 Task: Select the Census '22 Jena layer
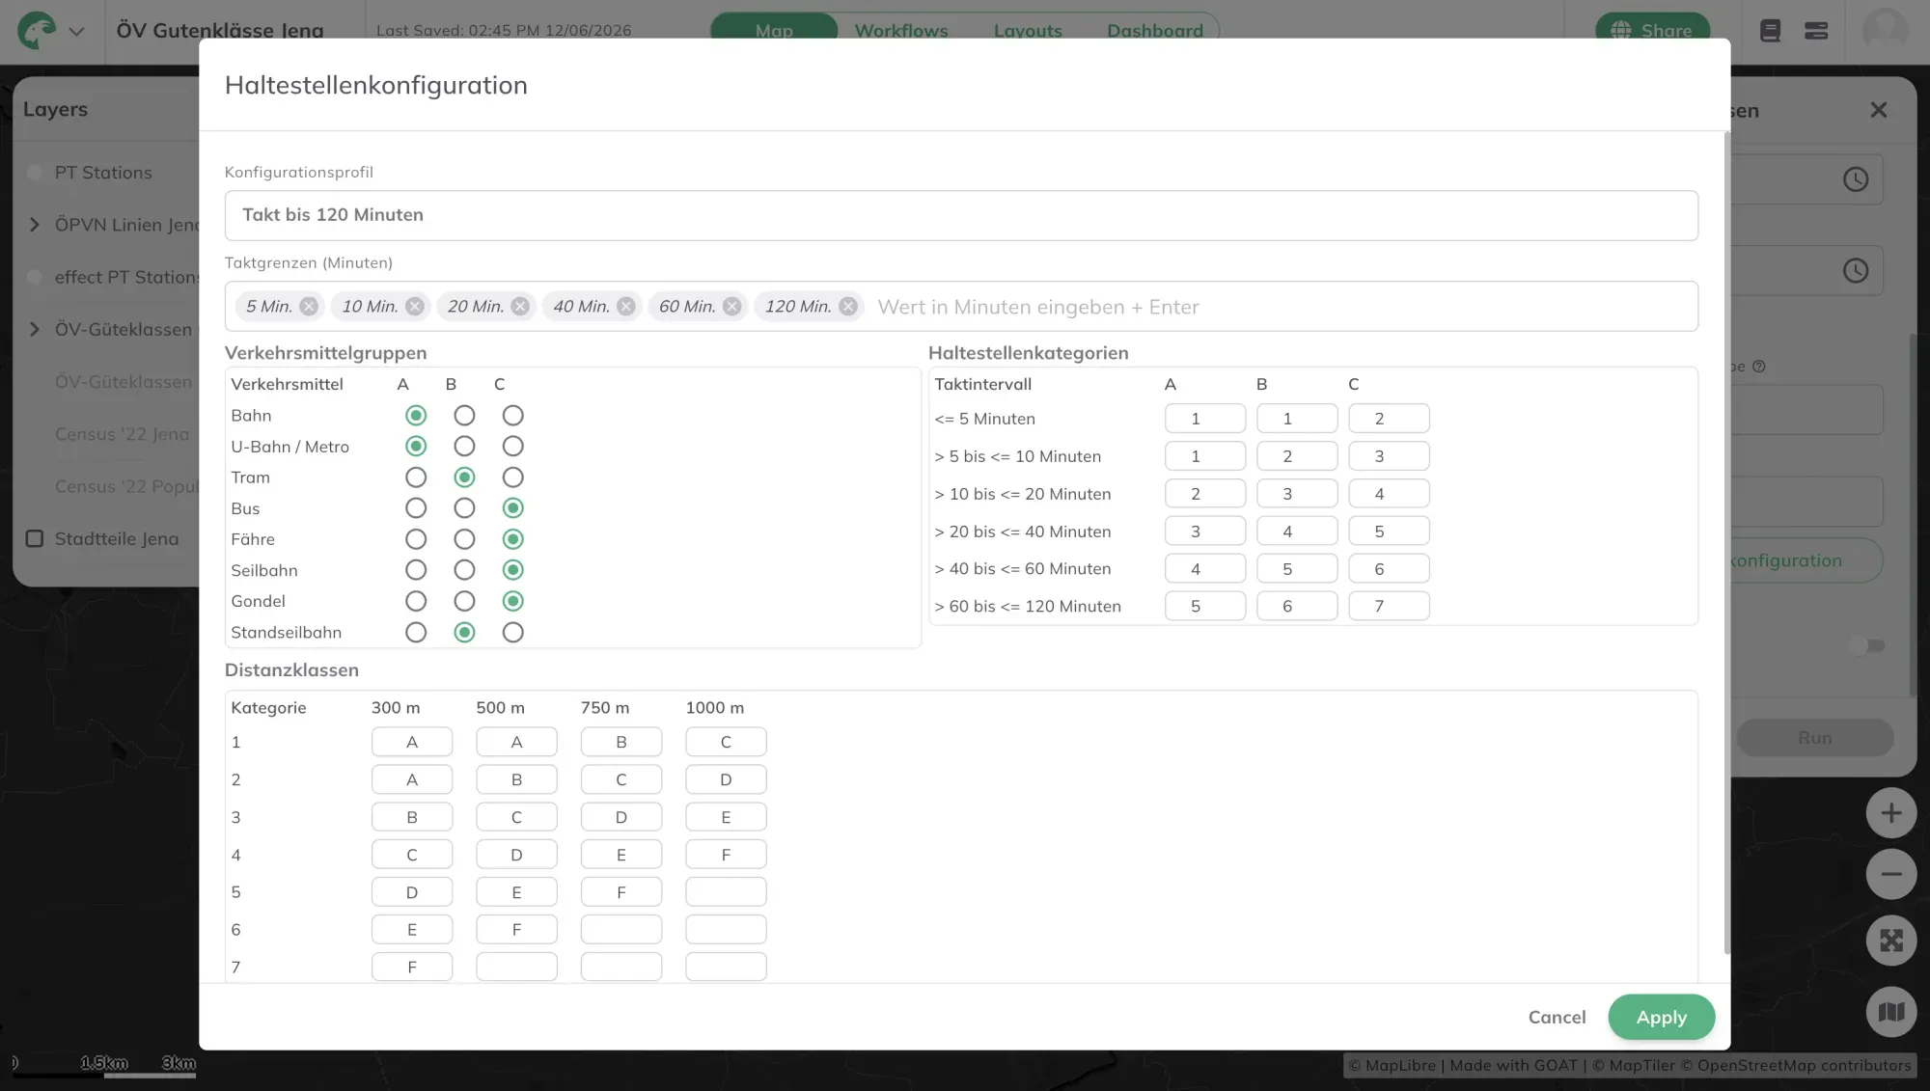[122, 434]
